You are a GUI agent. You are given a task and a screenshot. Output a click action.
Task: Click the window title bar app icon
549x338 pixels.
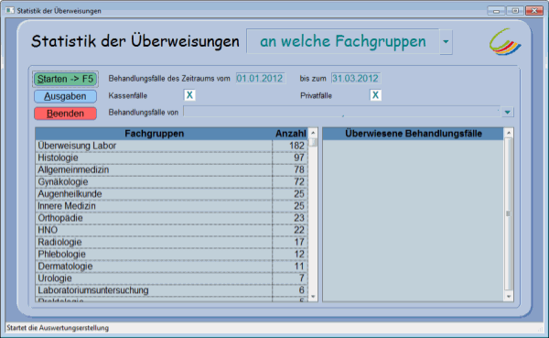point(10,10)
